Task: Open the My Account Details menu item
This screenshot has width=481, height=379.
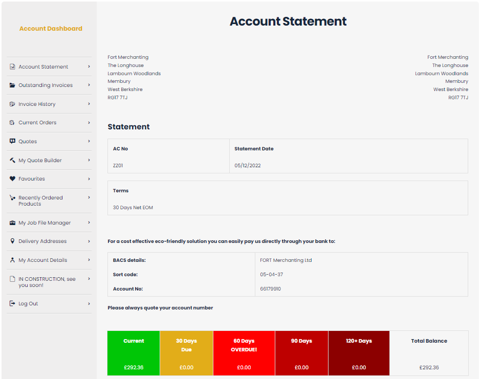Action: point(43,260)
